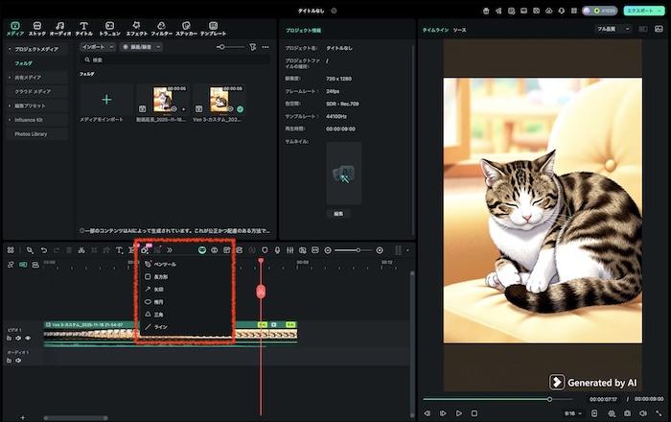
Task: Click the undo arrow in timeline toolbar
Action: click(43, 250)
